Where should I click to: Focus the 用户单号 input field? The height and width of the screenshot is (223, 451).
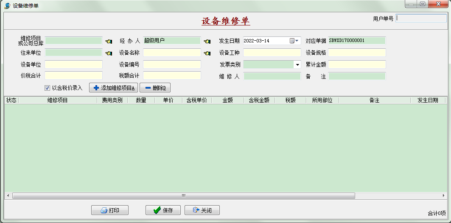tap(421, 19)
